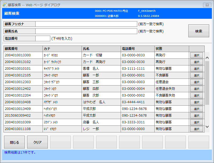Click 選択 for はやわざ 名人 row
Image resolution: width=214 pixels, height=163 pixels.
197,102
